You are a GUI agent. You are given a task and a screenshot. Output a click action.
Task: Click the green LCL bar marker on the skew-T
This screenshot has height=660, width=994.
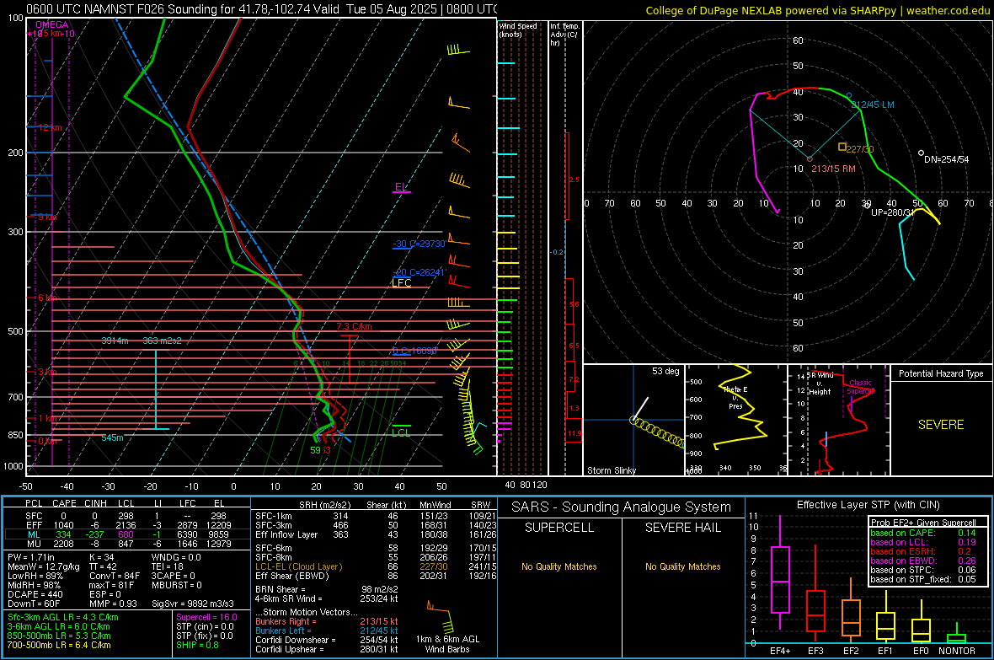click(401, 426)
